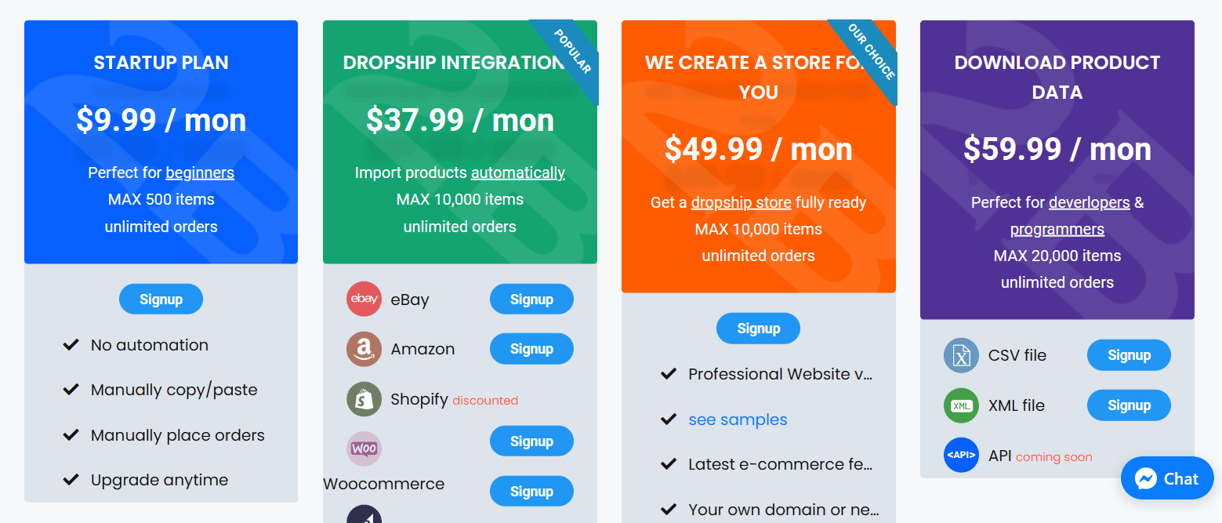Click Signup on the We Create A Store plan

point(758,328)
